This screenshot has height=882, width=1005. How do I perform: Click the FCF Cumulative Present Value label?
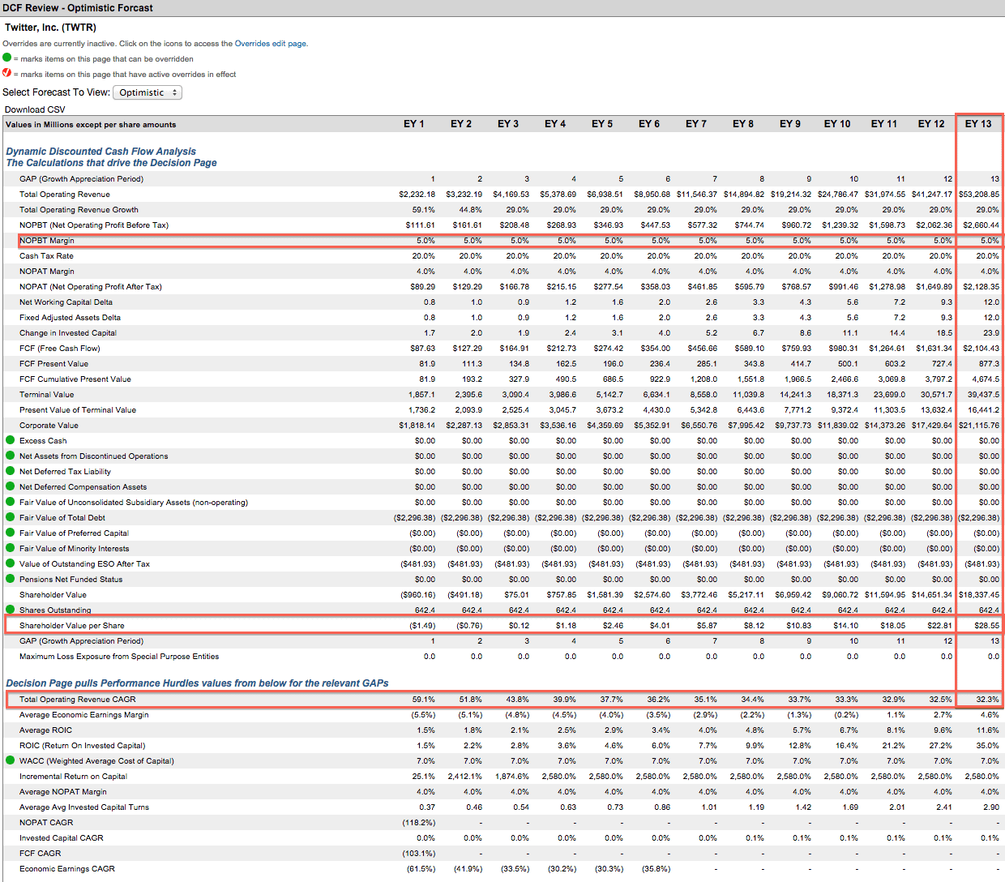coord(75,379)
